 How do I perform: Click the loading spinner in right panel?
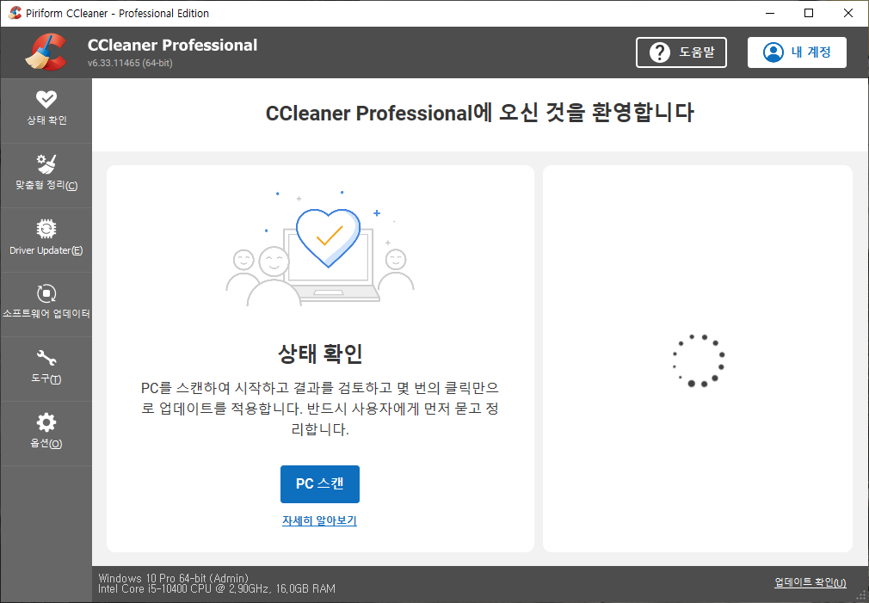699,360
